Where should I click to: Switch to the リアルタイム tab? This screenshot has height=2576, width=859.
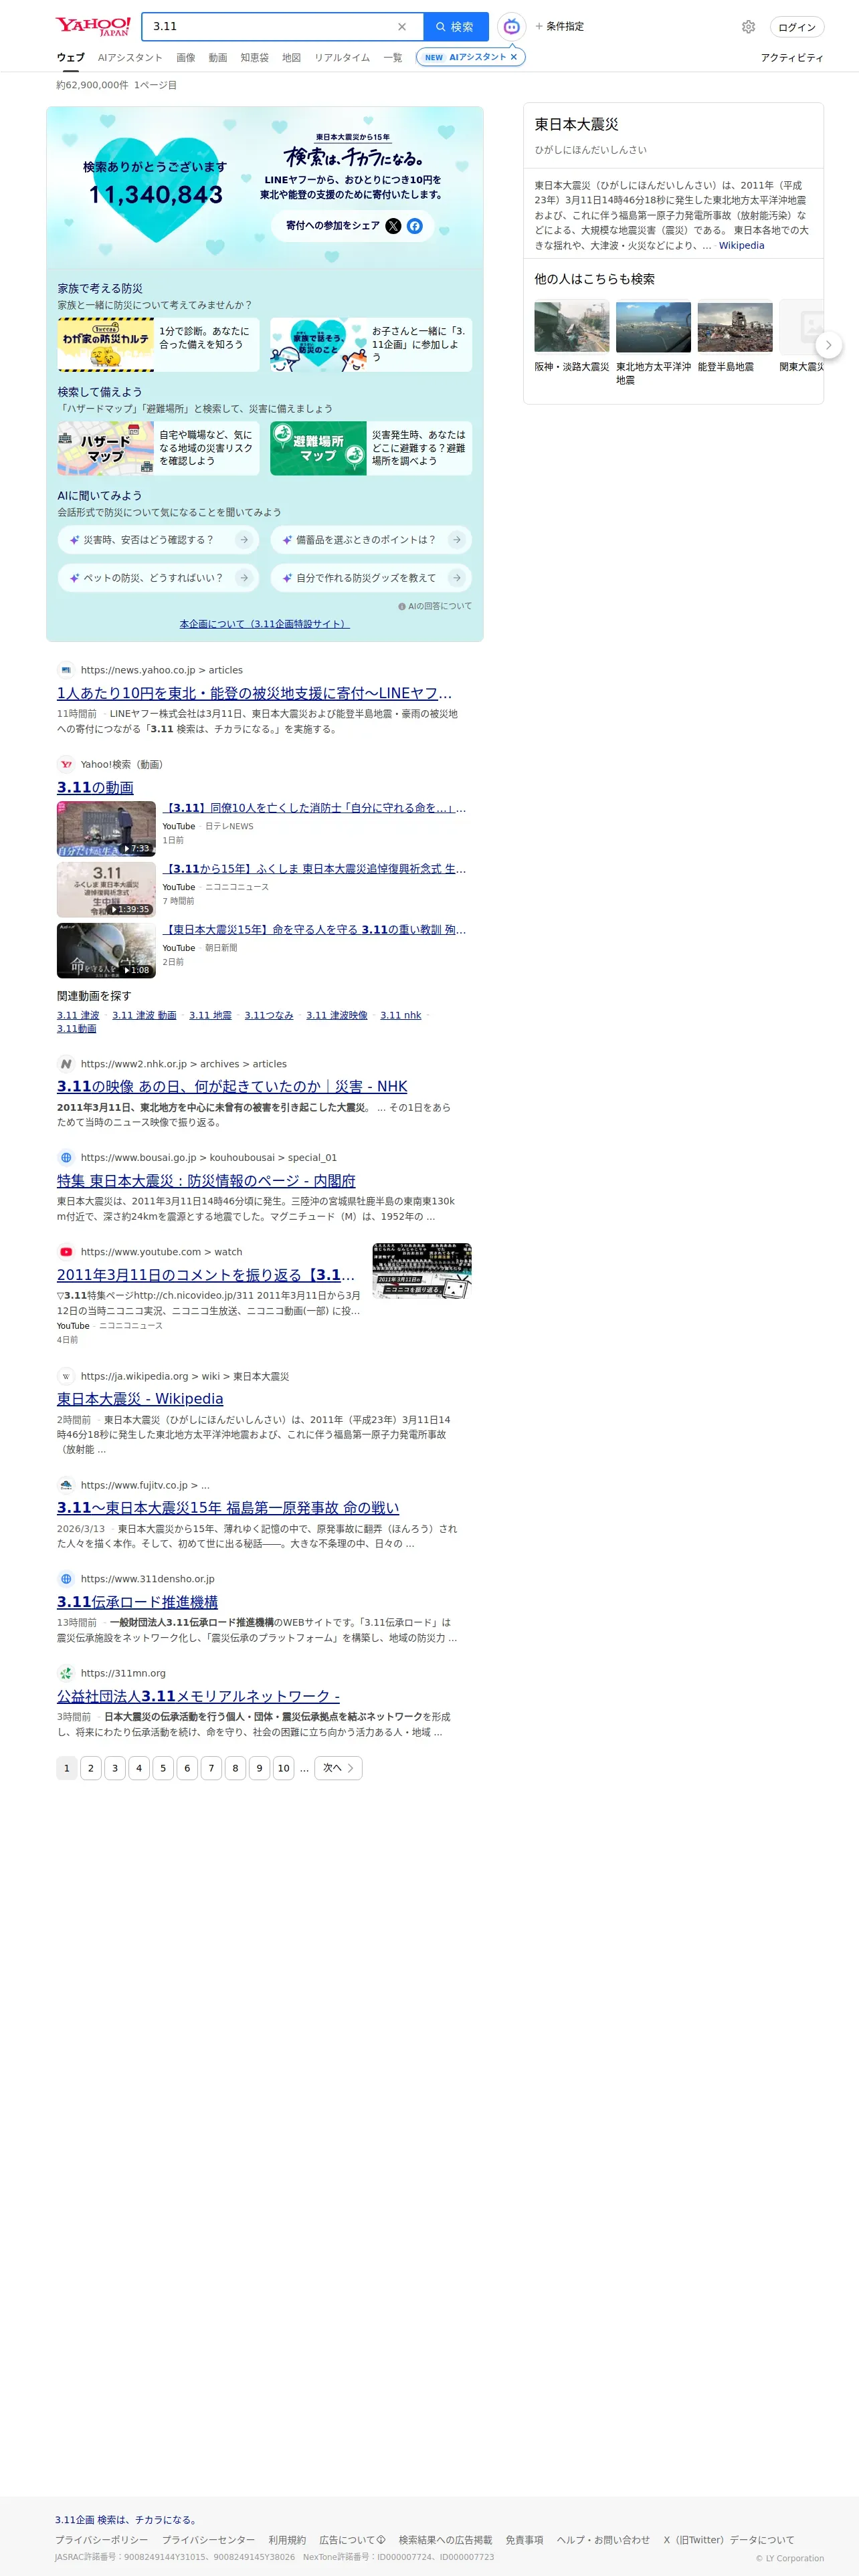click(342, 58)
